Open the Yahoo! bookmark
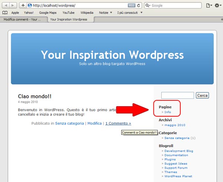 click(29, 13)
